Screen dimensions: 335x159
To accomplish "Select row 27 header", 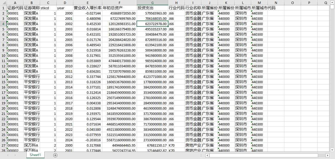I will [3, 145].
